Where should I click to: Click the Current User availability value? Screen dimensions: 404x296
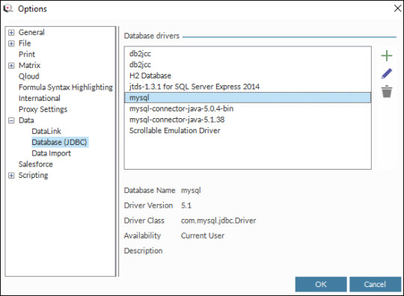tap(203, 235)
